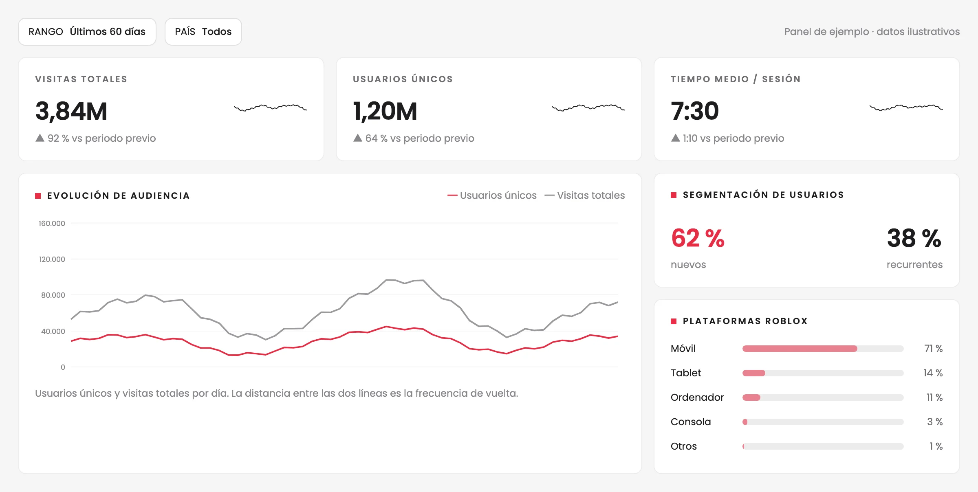Click the 120.000 axis label
The width and height of the screenshot is (978, 492).
pos(52,259)
